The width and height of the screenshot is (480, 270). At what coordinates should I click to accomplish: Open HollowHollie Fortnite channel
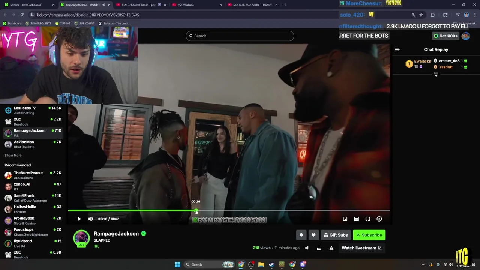pos(33,209)
